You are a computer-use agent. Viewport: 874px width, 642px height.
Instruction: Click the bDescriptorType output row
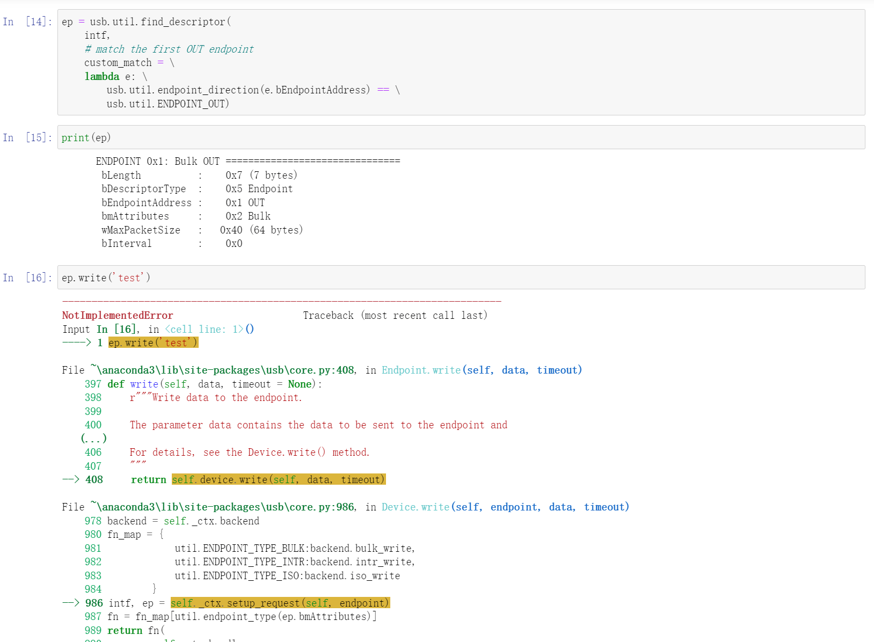(197, 188)
